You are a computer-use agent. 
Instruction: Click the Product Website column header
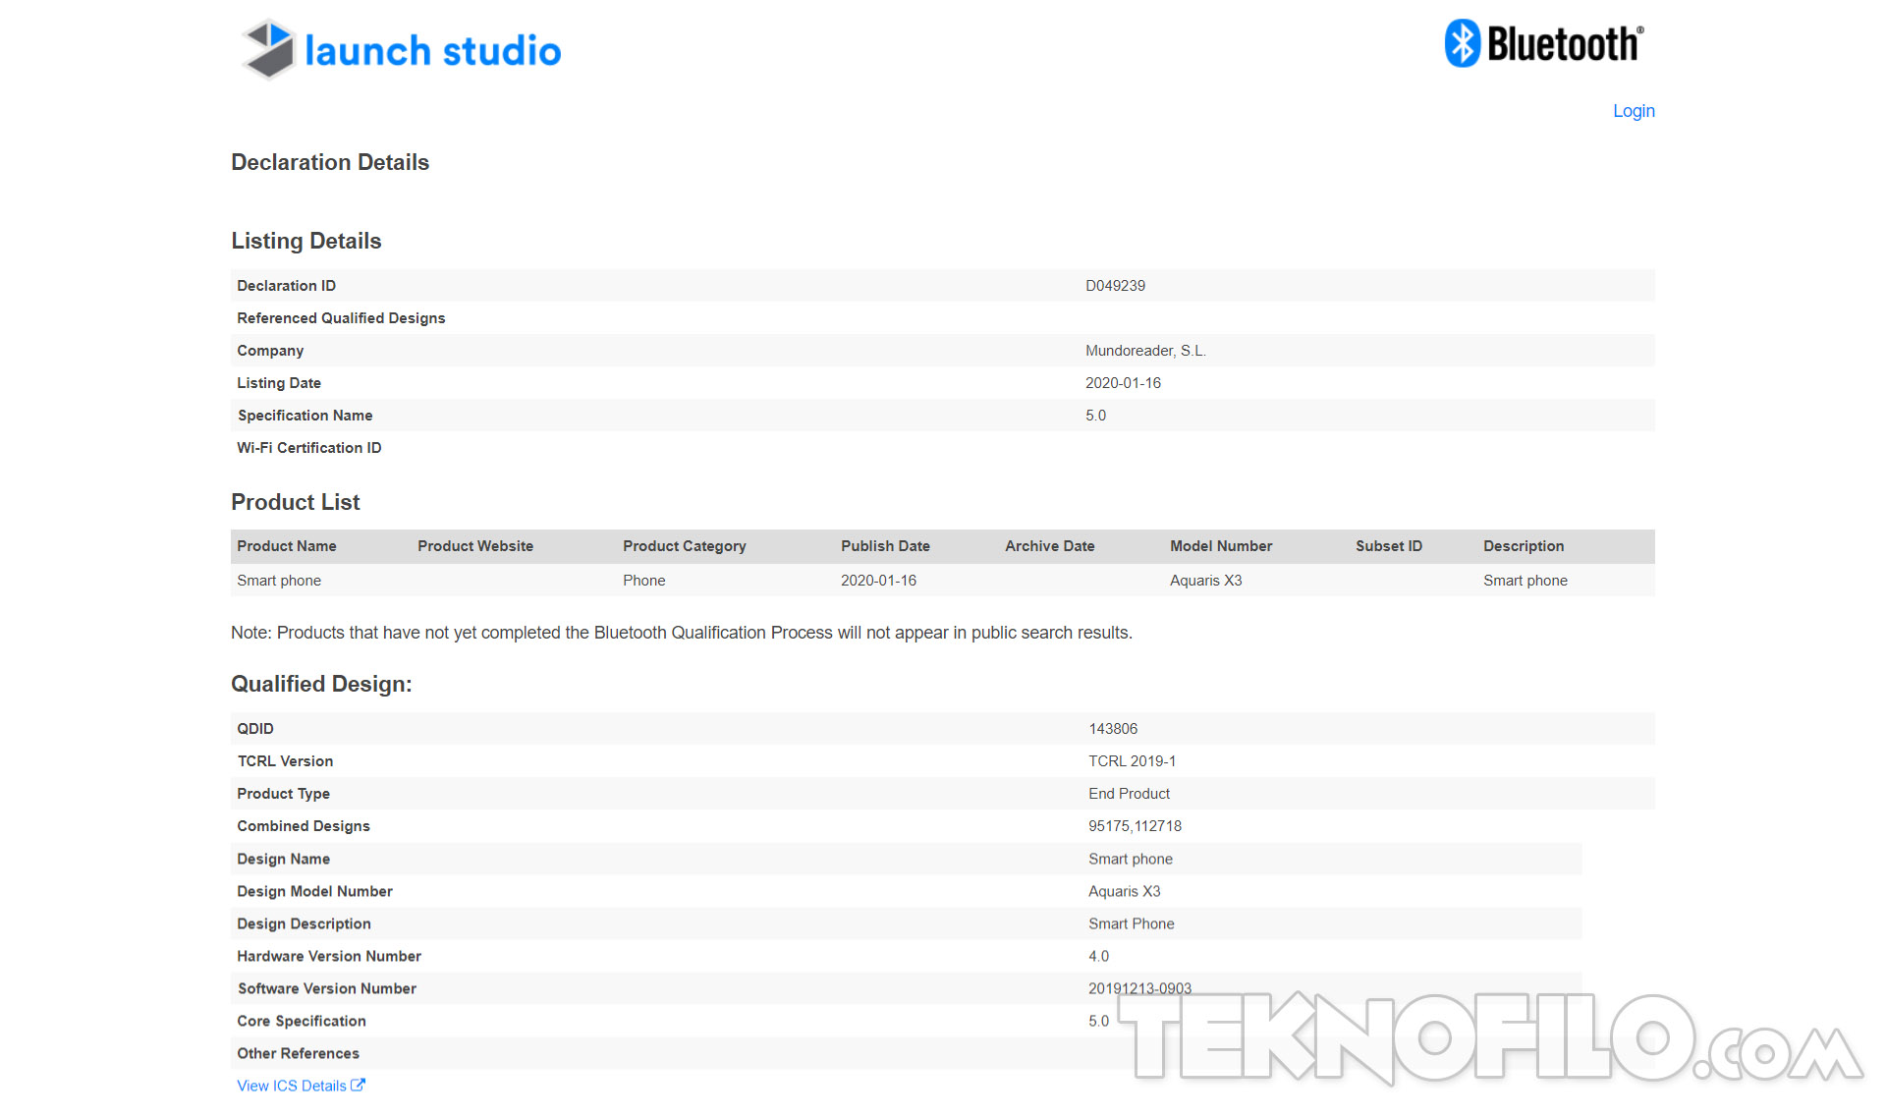[x=475, y=546]
